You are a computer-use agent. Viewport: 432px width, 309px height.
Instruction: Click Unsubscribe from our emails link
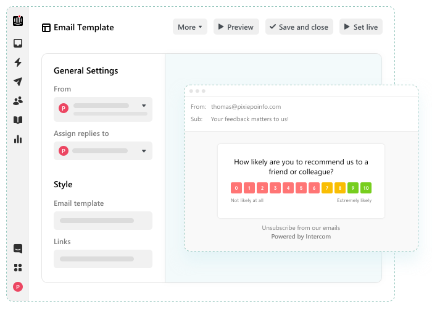click(301, 227)
